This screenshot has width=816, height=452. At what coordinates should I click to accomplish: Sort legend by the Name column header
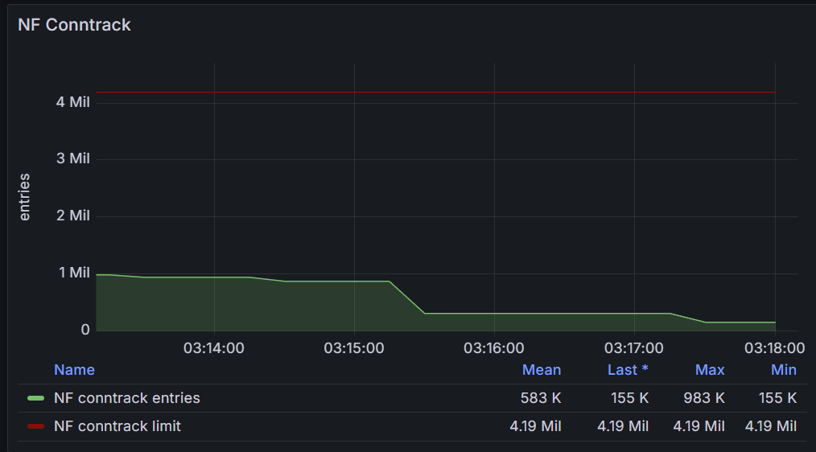pyautogui.click(x=74, y=370)
